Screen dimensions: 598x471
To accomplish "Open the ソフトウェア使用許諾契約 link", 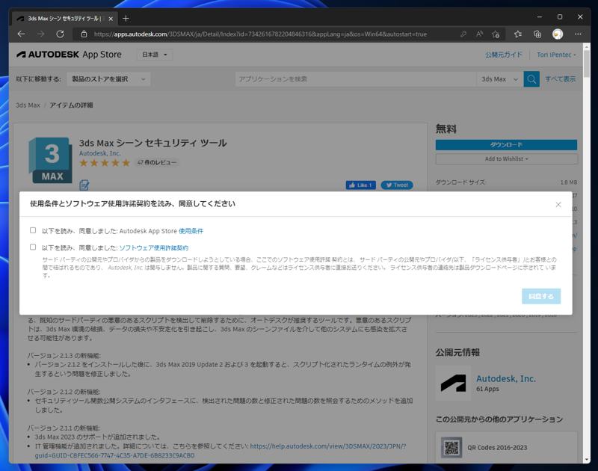I will click(x=154, y=247).
